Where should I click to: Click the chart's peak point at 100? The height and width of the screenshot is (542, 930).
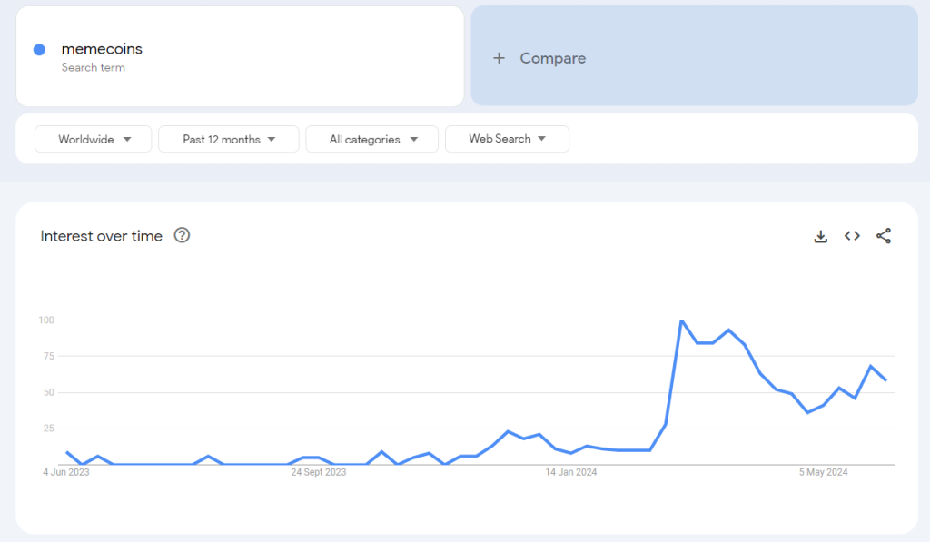click(x=681, y=320)
